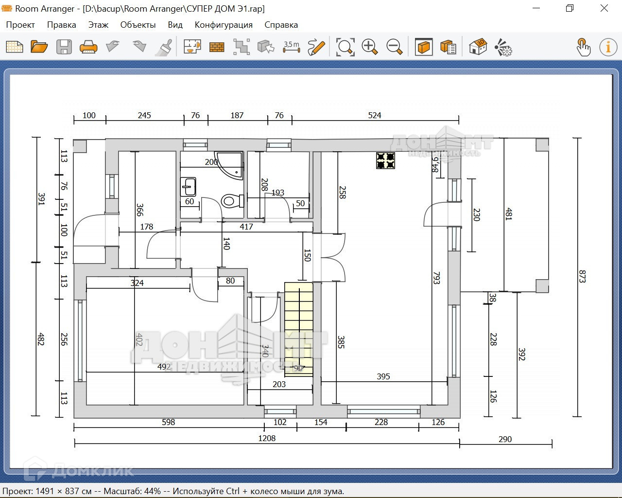
Task: Click the zoom in magnifier
Action: coord(370,47)
